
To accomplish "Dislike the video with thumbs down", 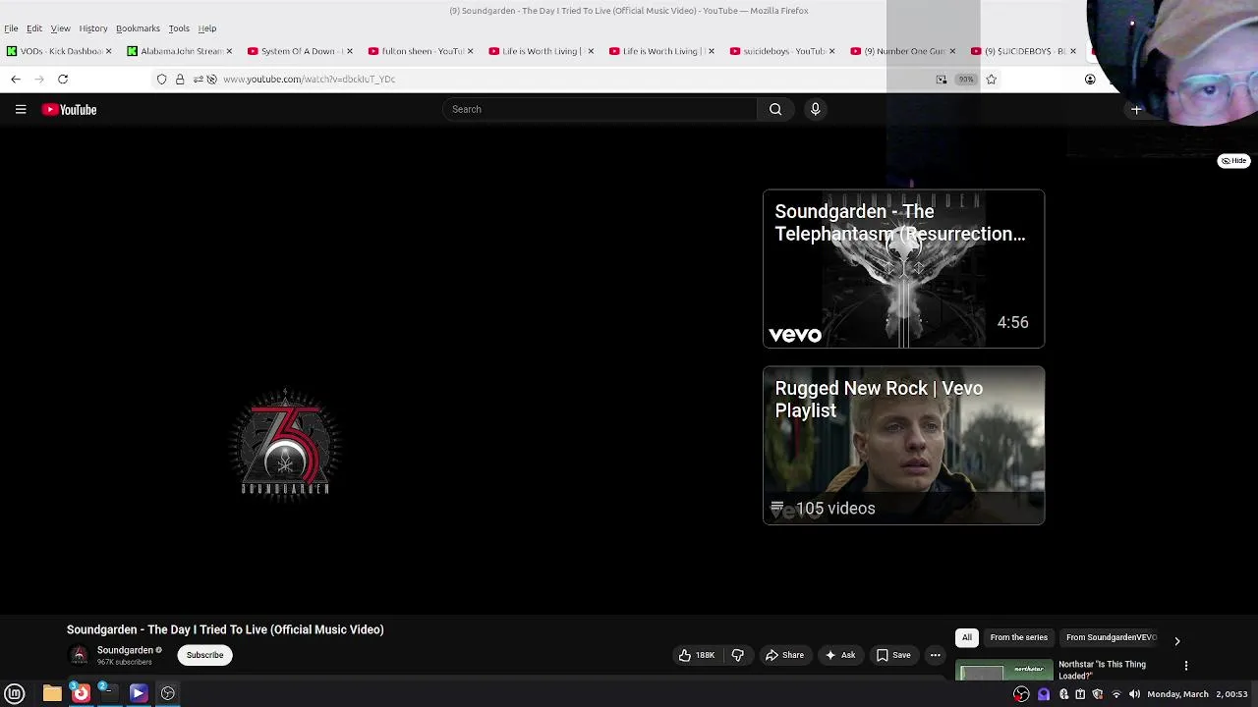I will 738,655.
